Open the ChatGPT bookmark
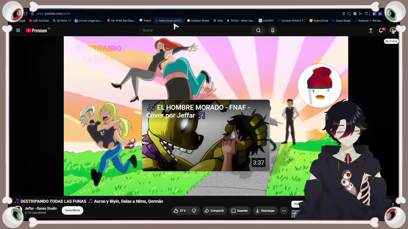This screenshot has height=229, width=408. (x=266, y=21)
